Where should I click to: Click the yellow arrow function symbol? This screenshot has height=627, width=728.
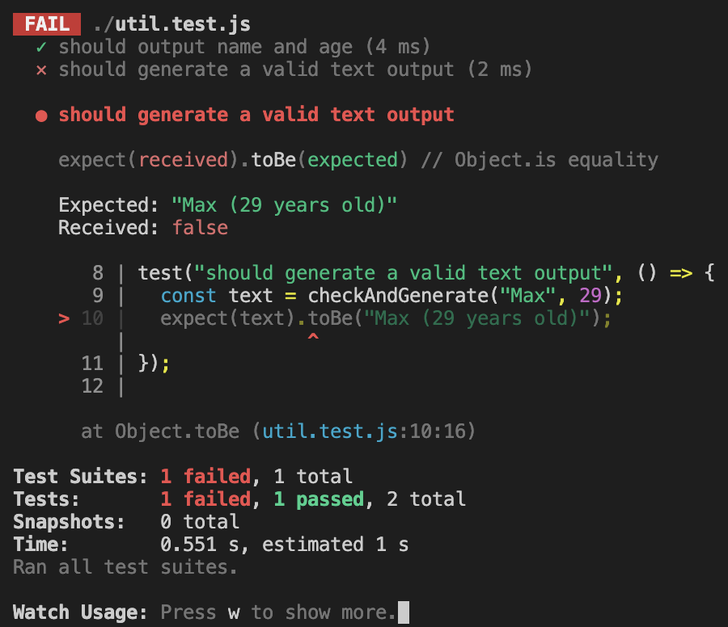tap(681, 273)
